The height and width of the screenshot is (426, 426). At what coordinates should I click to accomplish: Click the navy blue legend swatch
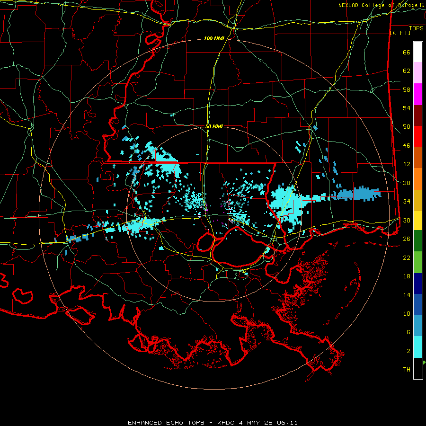pyautogui.click(x=418, y=284)
